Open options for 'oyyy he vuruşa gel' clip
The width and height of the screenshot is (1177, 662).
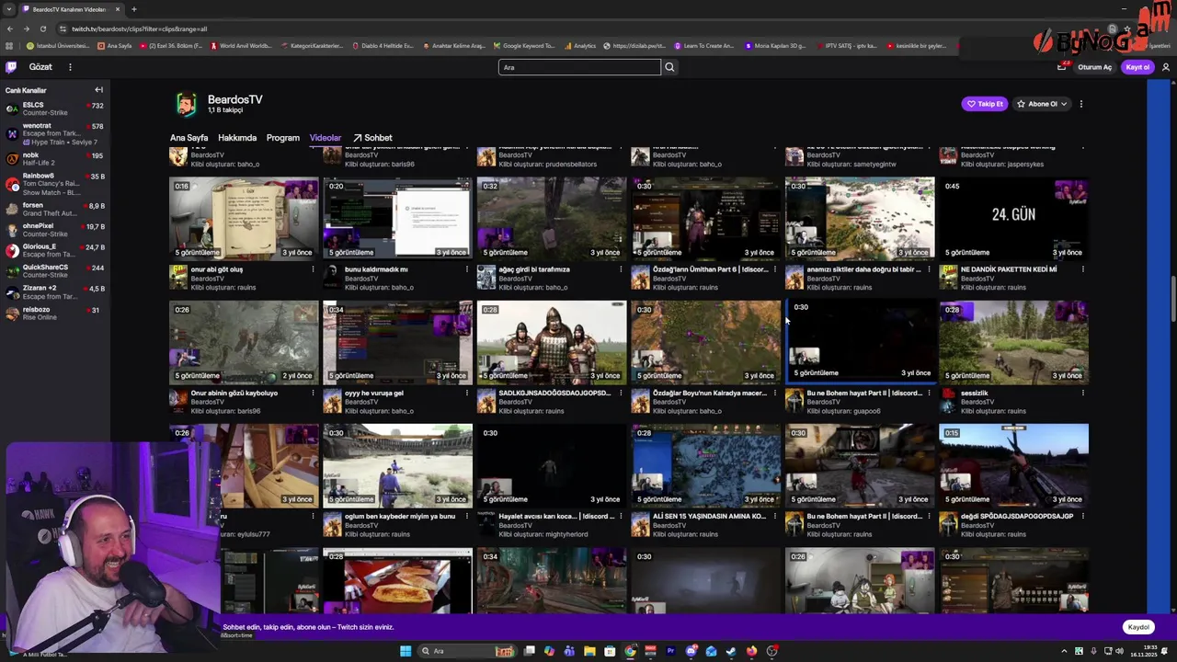click(x=467, y=393)
